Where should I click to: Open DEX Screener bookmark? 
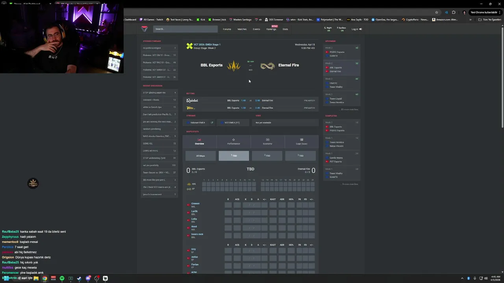click(274, 20)
